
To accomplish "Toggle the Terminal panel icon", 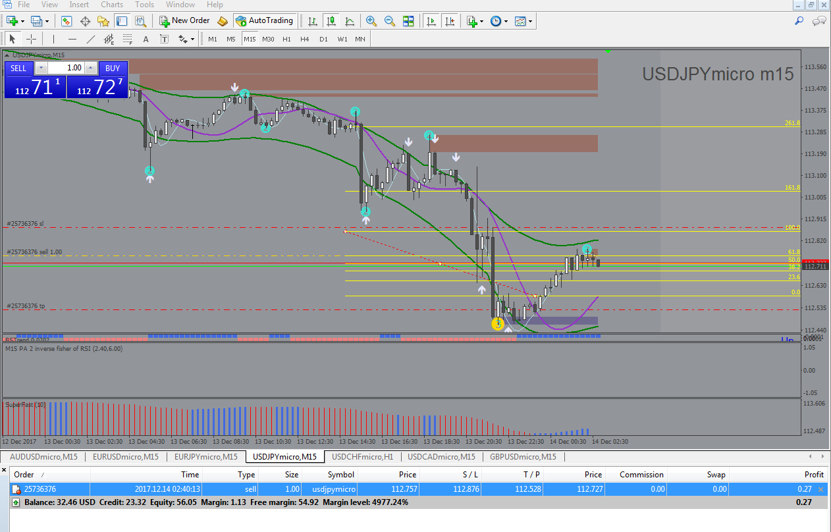I will (x=122, y=21).
